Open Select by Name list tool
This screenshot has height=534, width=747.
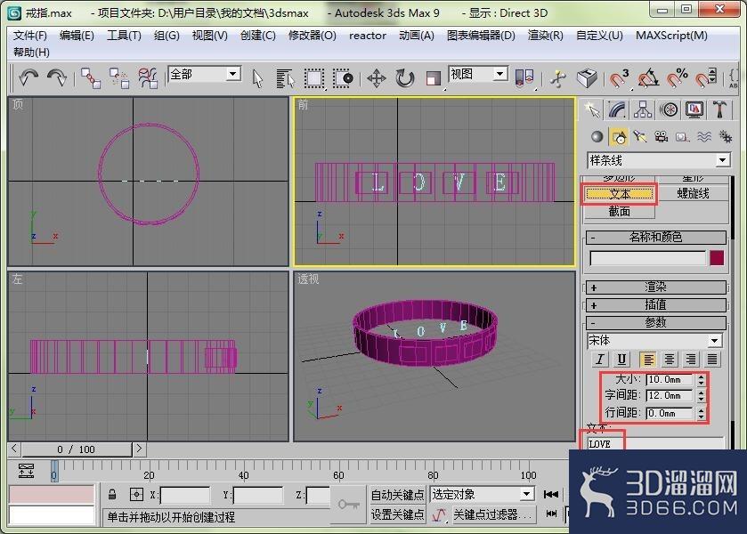(x=286, y=78)
